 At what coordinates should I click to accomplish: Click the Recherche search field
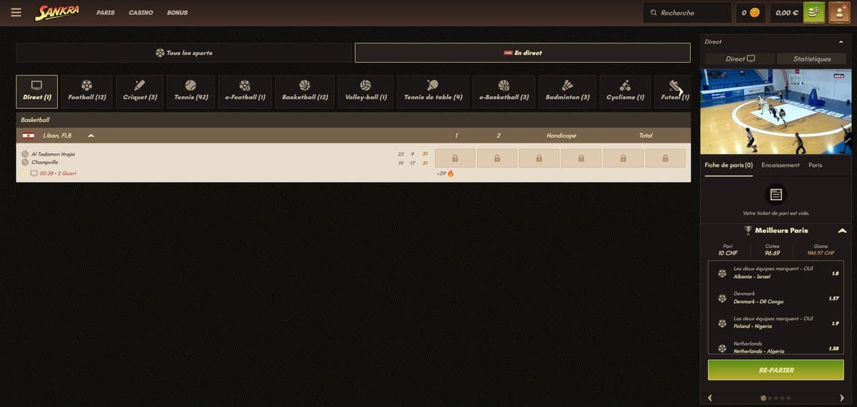pyautogui.click(x=687, y=12)
